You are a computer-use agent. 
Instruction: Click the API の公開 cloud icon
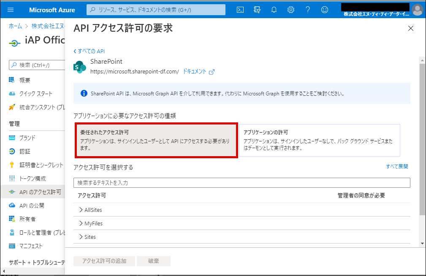coord(12,205)
